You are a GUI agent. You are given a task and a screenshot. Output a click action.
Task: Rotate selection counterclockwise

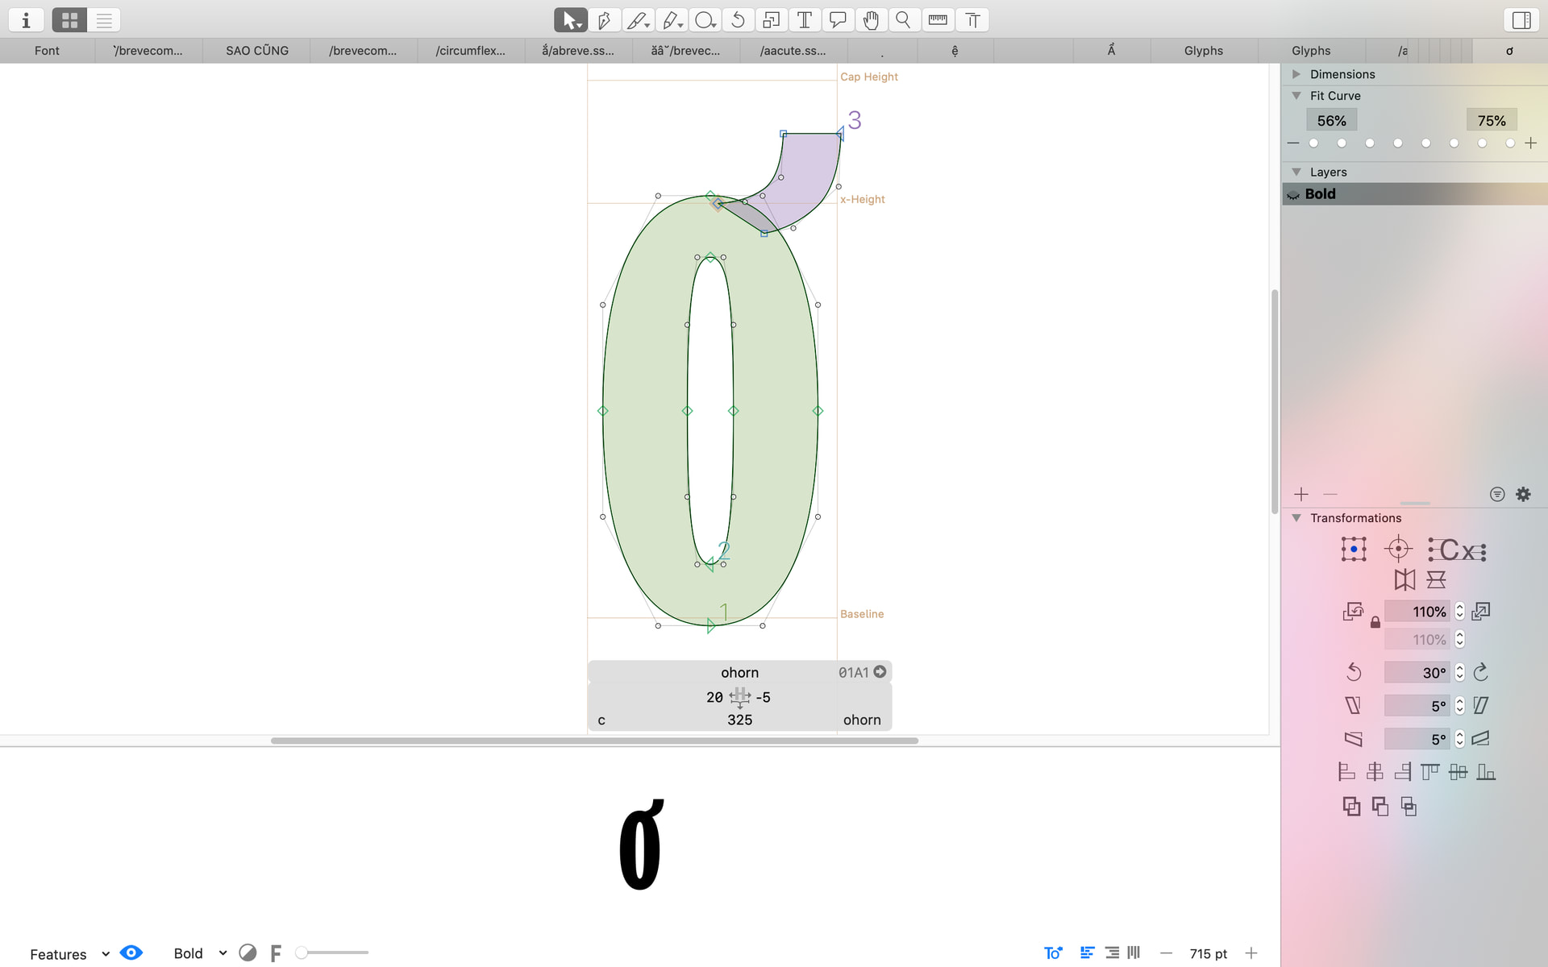[x=1354, y=672]
